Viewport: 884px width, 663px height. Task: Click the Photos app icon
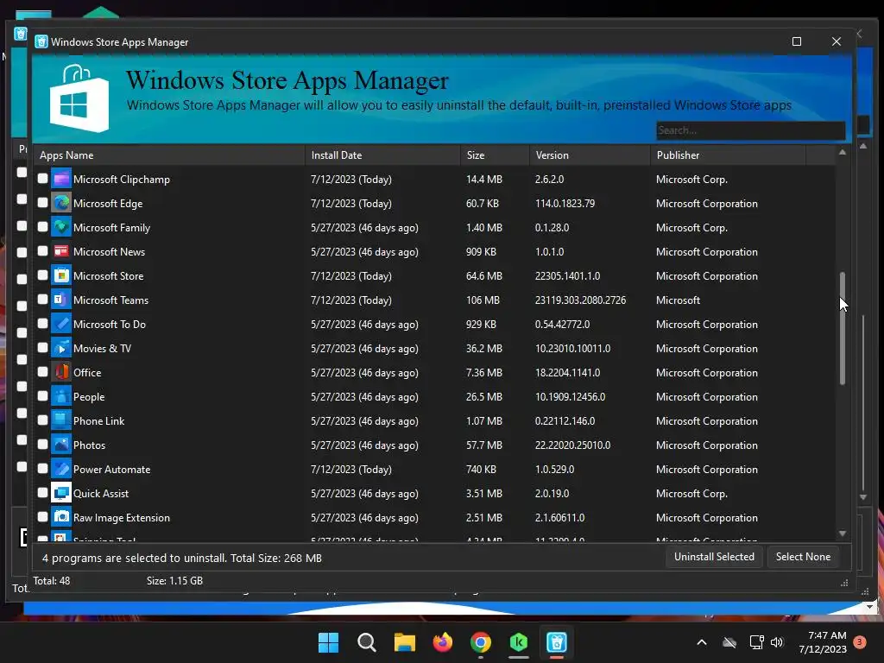(61, 445)
